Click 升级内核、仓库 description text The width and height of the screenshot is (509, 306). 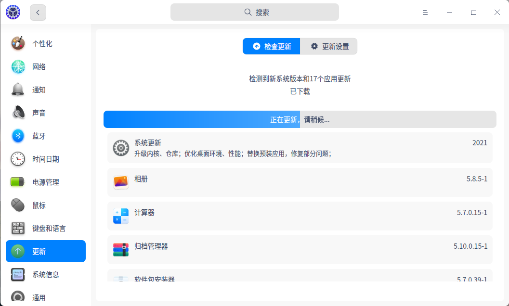pos(233,153)
